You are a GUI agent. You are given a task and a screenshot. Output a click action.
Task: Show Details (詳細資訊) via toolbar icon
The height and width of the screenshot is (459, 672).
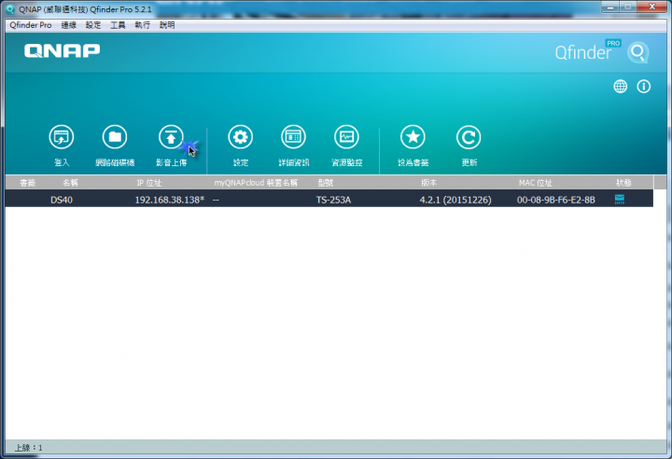click(294, 137)
